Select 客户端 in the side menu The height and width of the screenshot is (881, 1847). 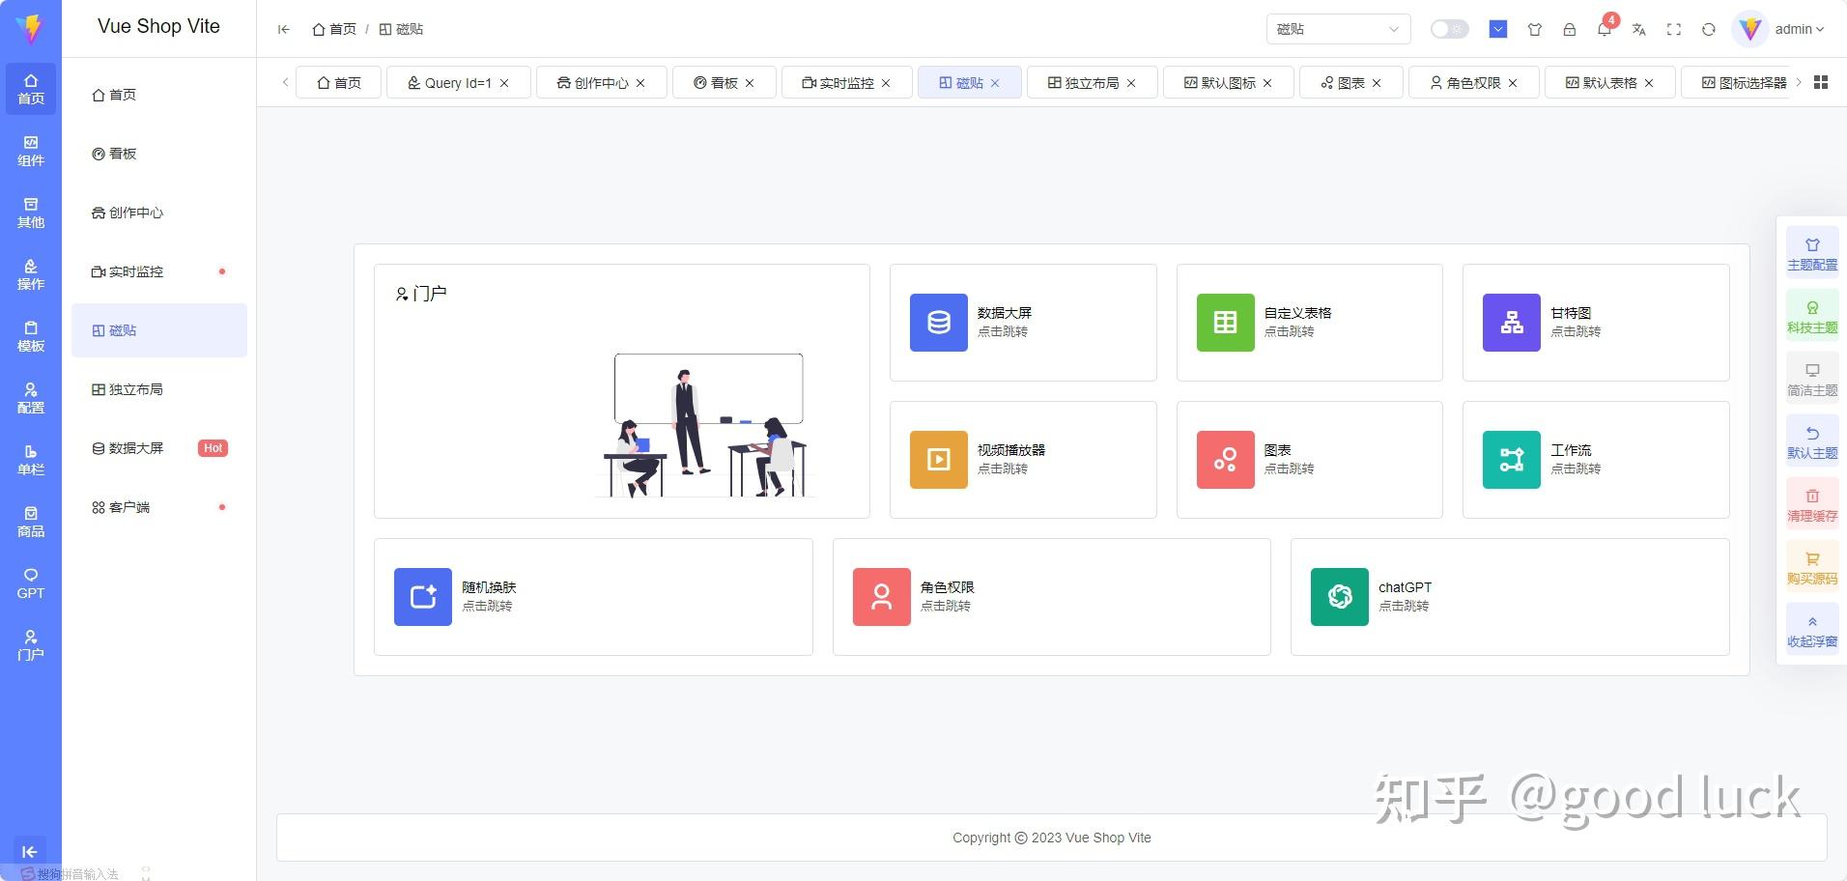[x=159, y=507]
